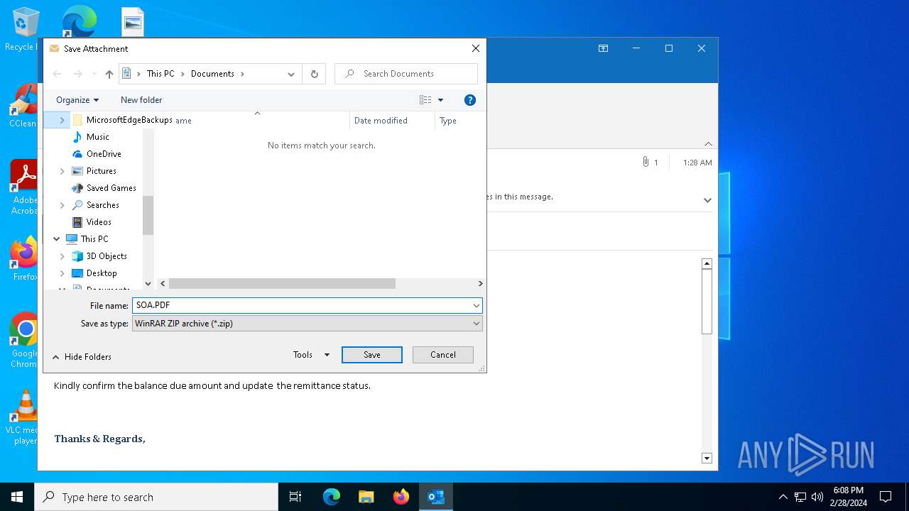Select Saved Games in the tree

tap(111, 188)
